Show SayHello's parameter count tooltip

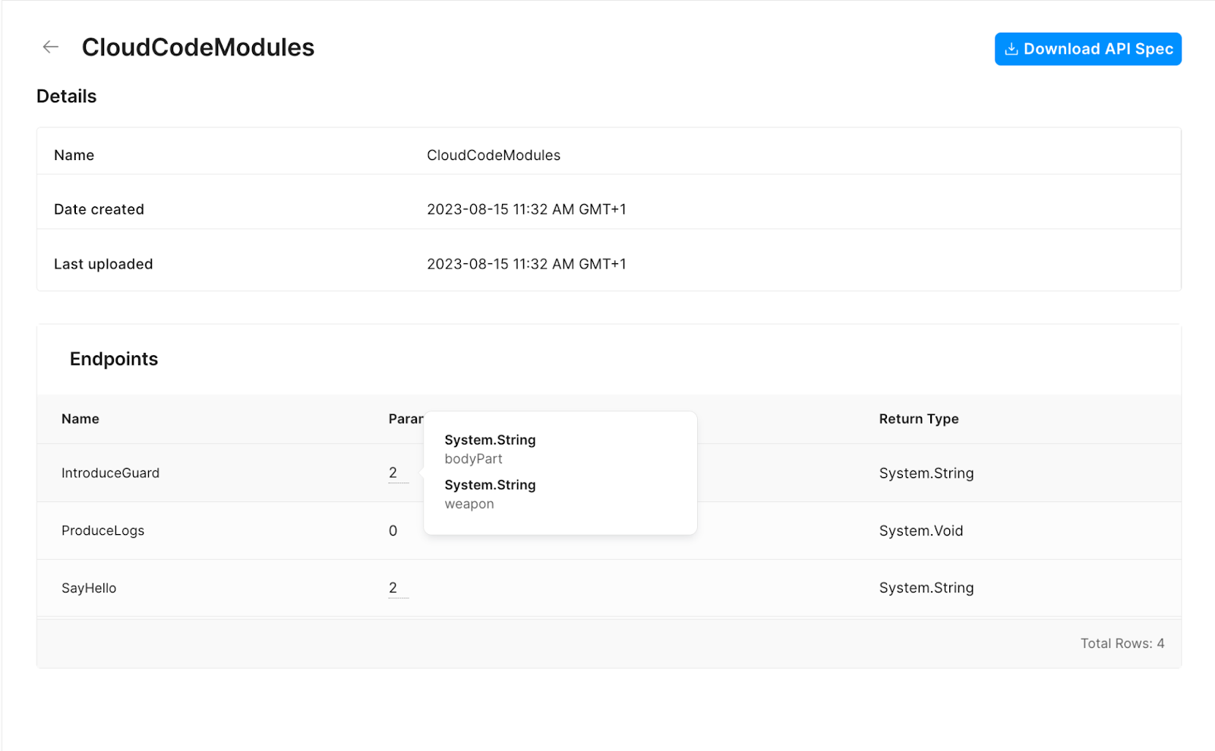click(393, 588)
